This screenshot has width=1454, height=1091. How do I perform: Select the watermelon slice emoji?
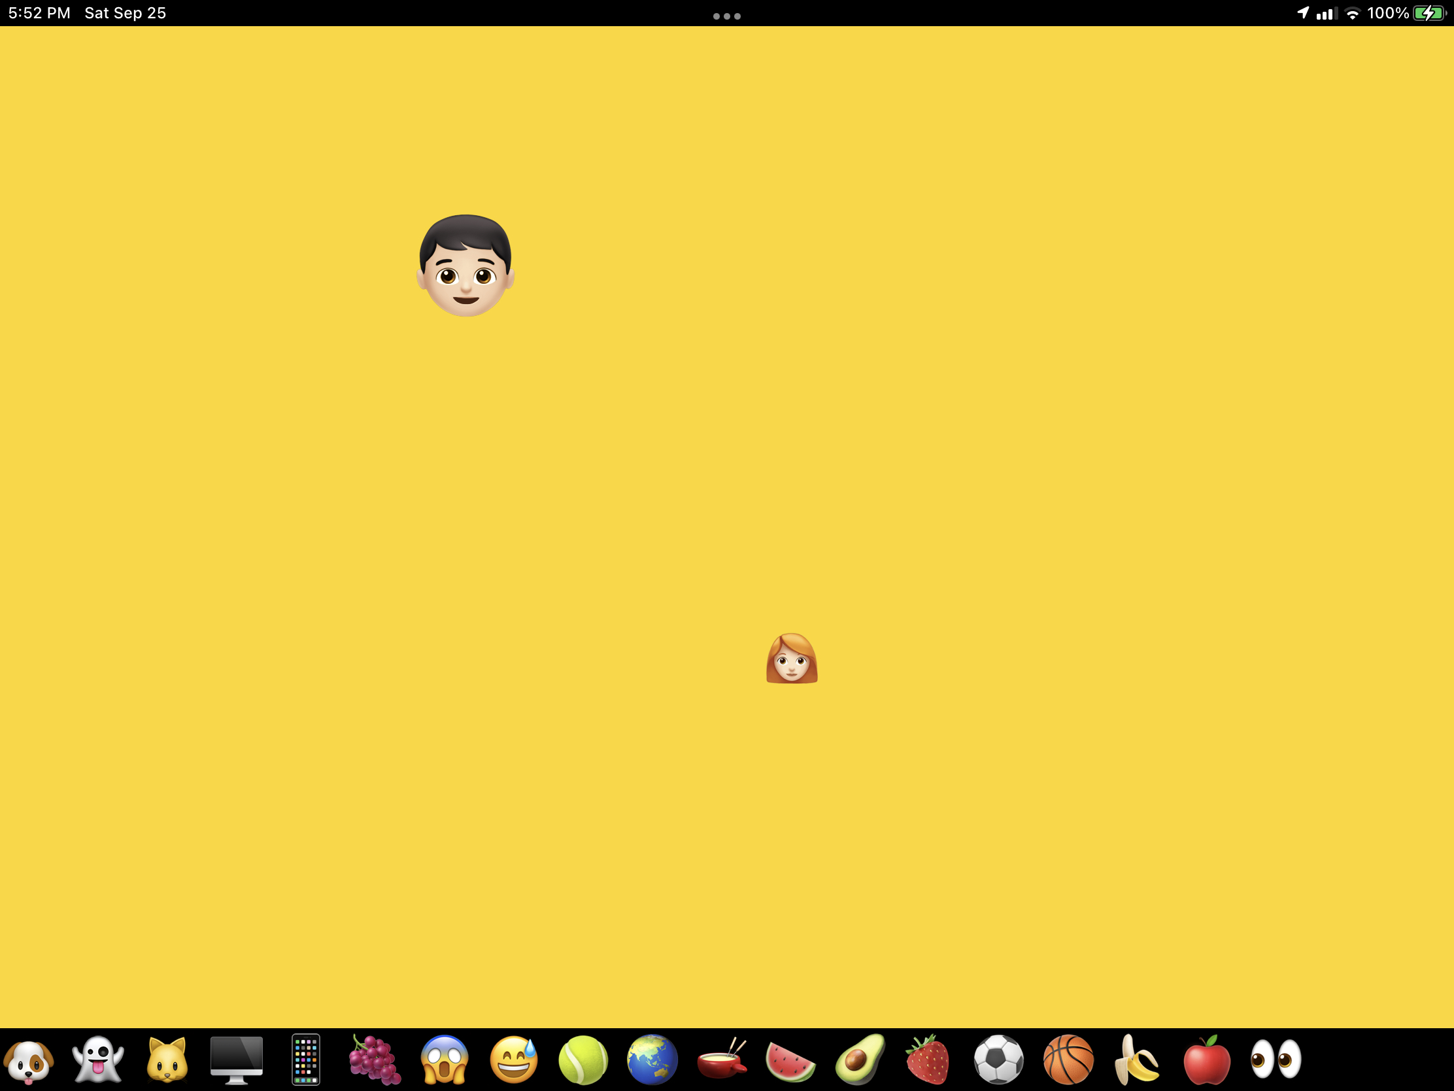coord(791,1060)
